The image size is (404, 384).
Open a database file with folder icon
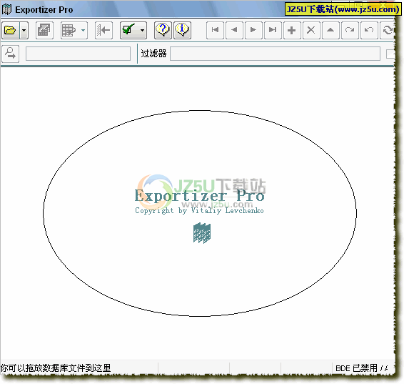tap(10, 31)
